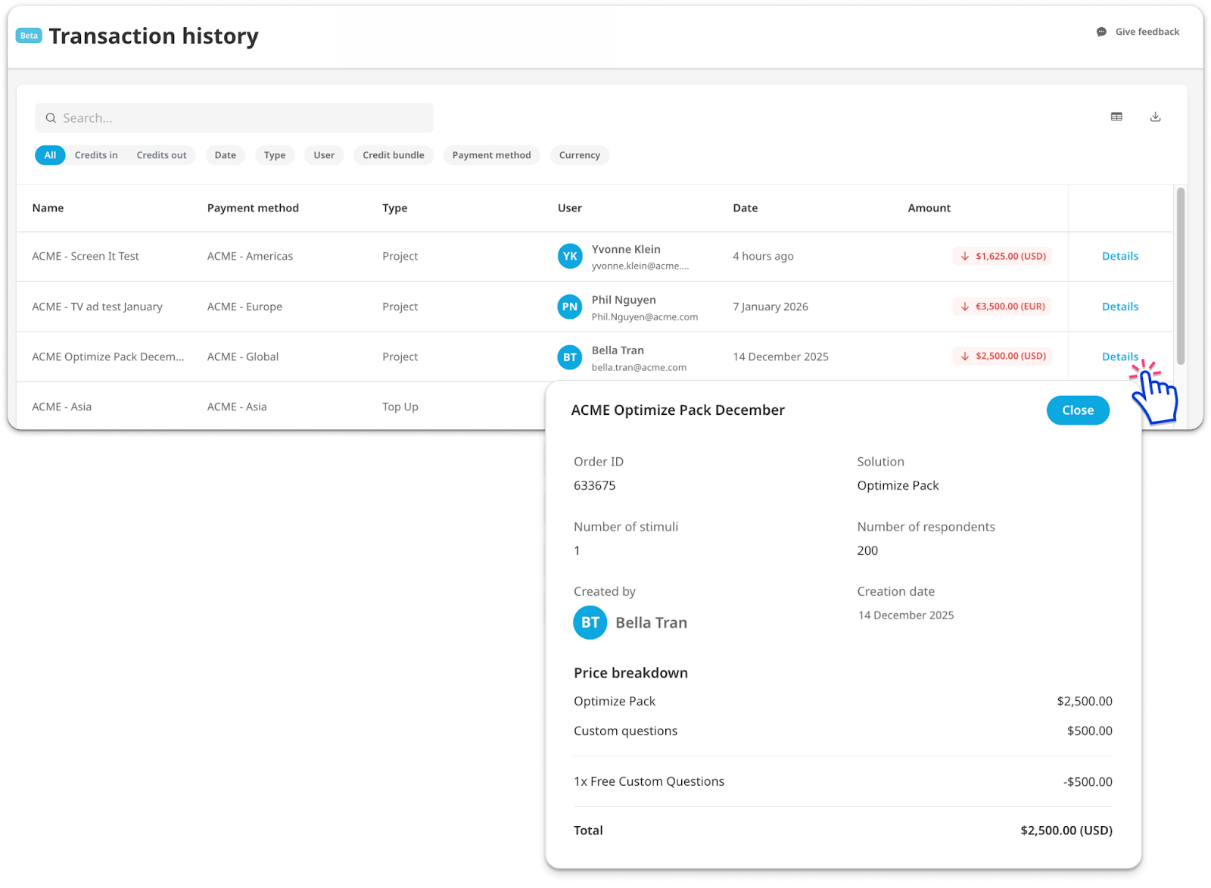
Task: Click the Payment method column header
Action: pyautogui.click(x=253, y=208)
